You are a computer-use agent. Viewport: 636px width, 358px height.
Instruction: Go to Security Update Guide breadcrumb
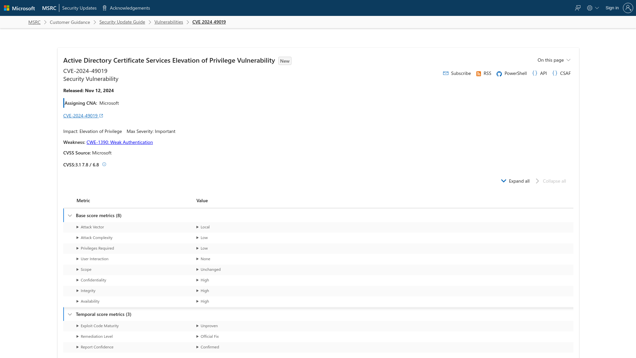[122, 22]
